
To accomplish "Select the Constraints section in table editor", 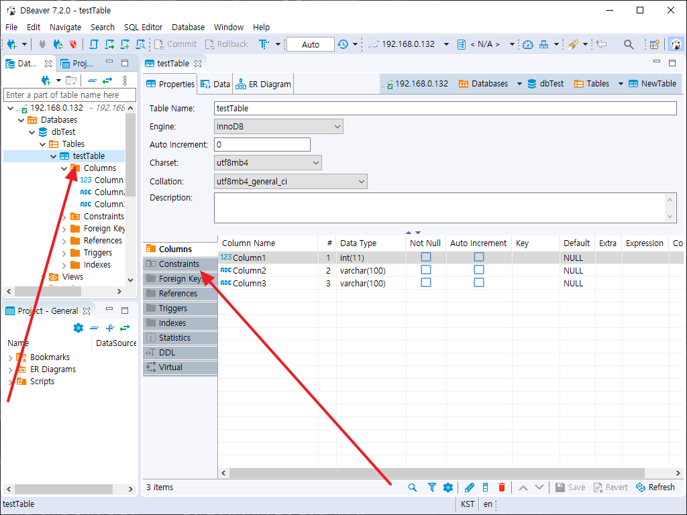I will pyautogui.click(x=180, y=264).
